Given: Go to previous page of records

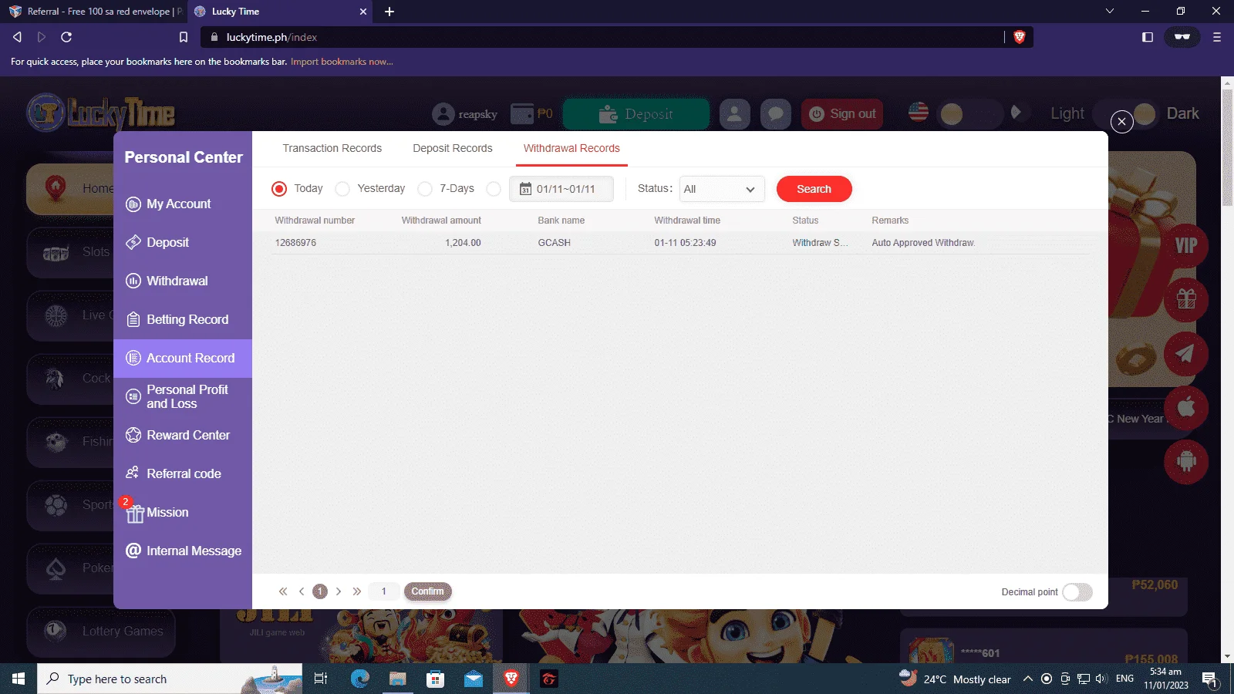Looking at the screenshot, I should (302, 591).
